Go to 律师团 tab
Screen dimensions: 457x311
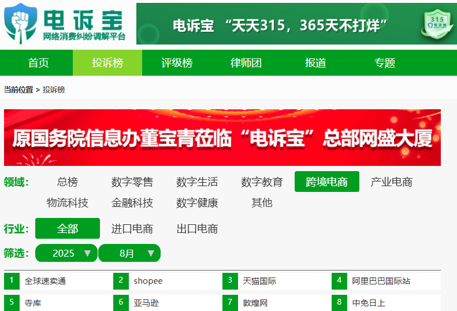246,63
